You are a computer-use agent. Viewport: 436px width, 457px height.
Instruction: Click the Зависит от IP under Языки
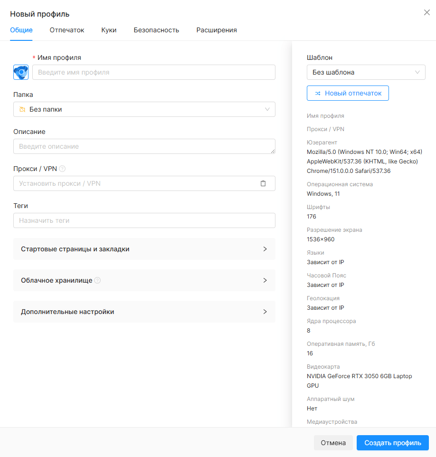click(325, 262)
